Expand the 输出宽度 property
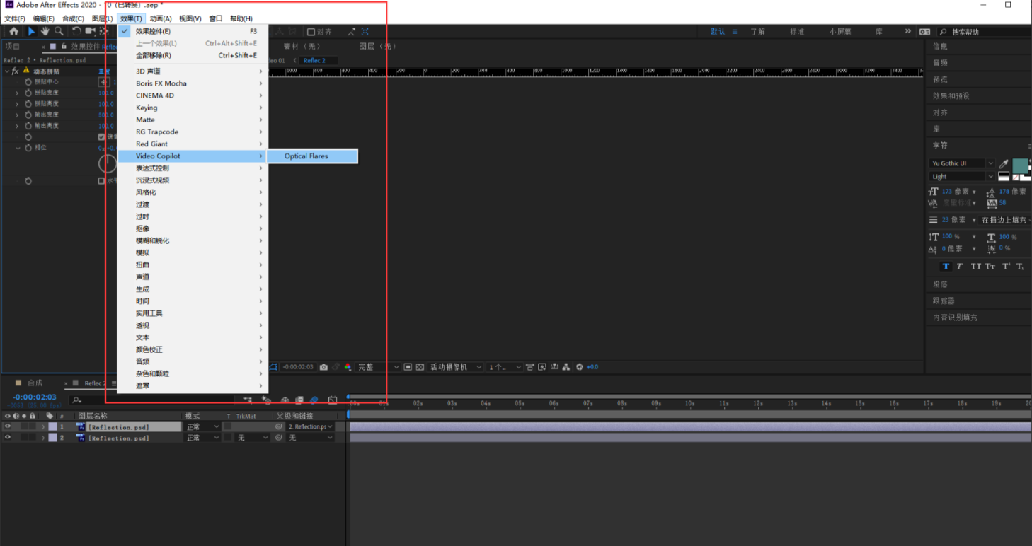 click(x=18, y=115)
